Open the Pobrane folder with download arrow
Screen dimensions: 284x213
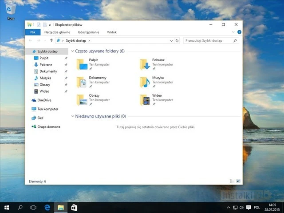click(146, 64)
